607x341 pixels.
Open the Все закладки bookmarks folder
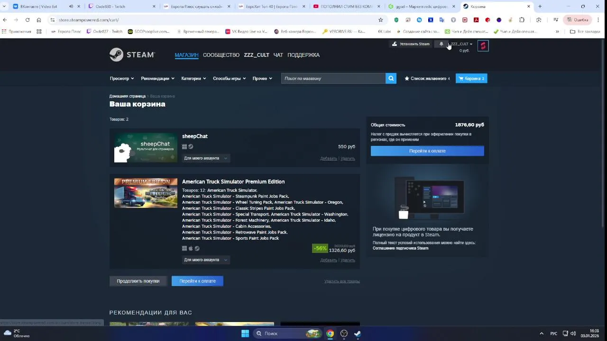coord(585,32)
